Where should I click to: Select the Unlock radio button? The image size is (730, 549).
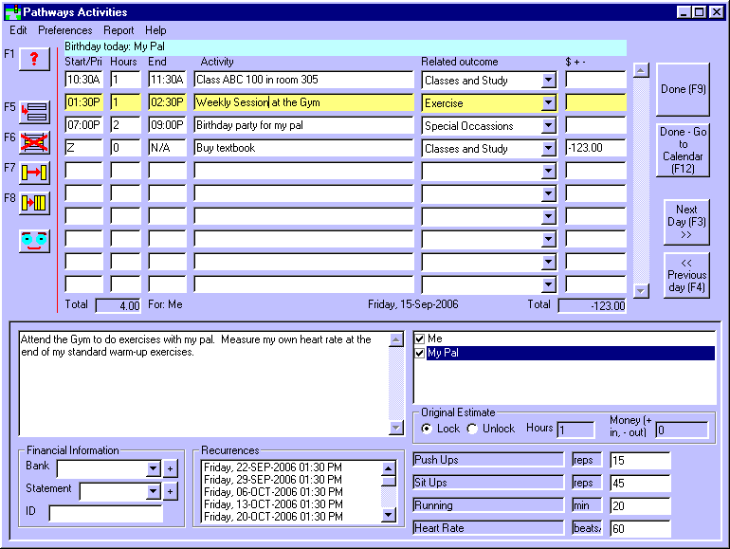(x=472, y=429)
